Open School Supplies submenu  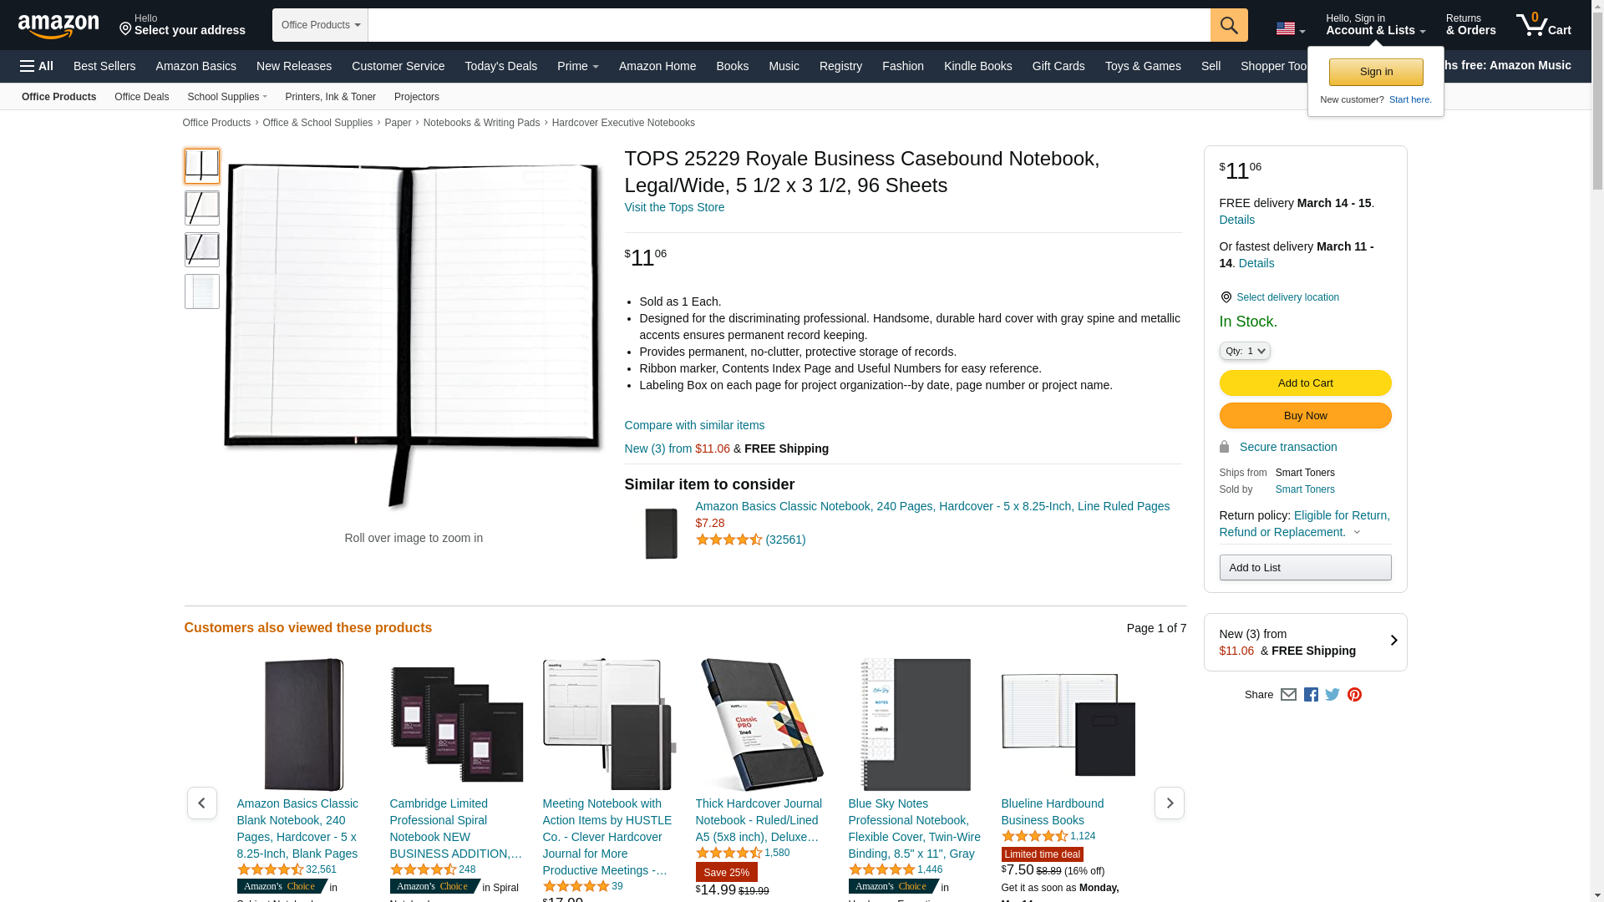pos(227,97)
